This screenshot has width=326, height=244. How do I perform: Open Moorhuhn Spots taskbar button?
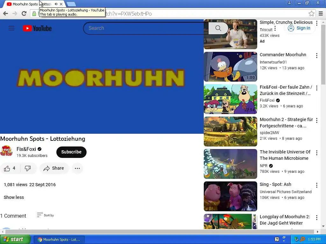(x=59, y=240)
